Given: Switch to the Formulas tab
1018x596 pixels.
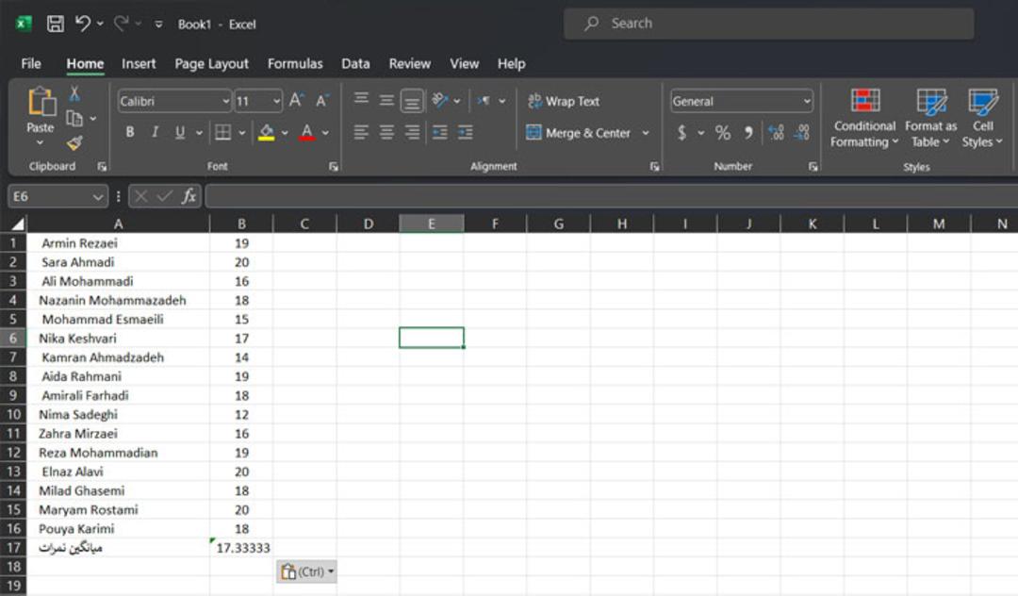Looking at the screenshot, I should [295, 63].
